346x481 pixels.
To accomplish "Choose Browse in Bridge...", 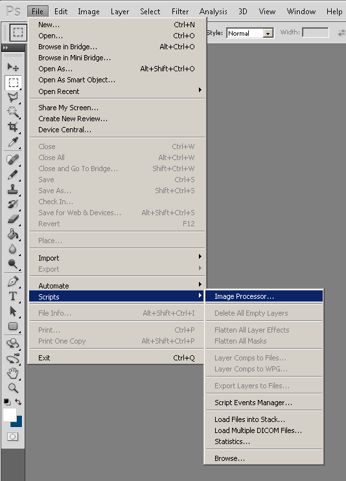I will 117,47.
